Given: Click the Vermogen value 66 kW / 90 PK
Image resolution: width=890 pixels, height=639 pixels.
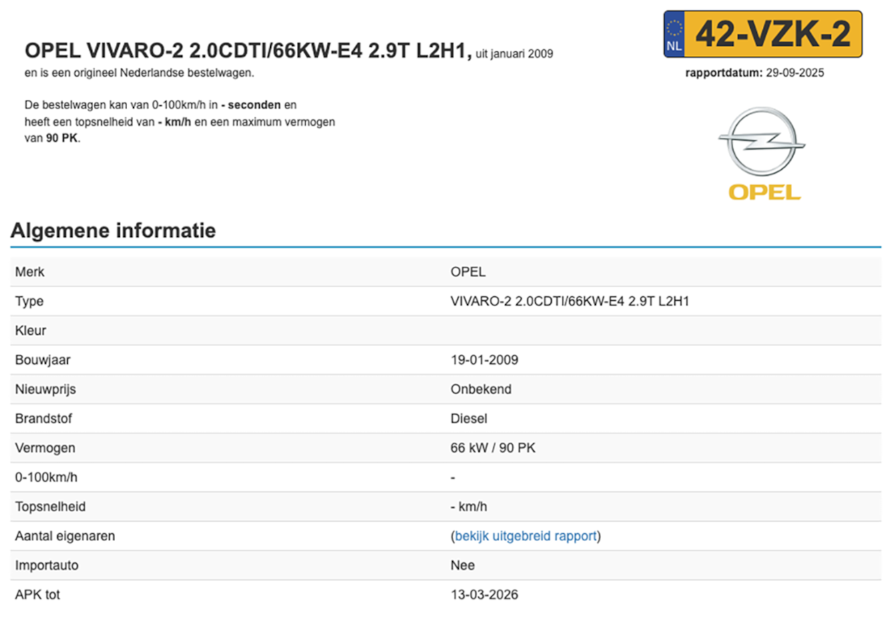Looking at the screenshot, I should (493, 447).
